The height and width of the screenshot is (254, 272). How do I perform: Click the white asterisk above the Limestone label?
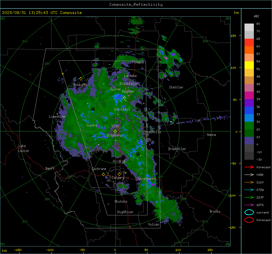(57, 114)
